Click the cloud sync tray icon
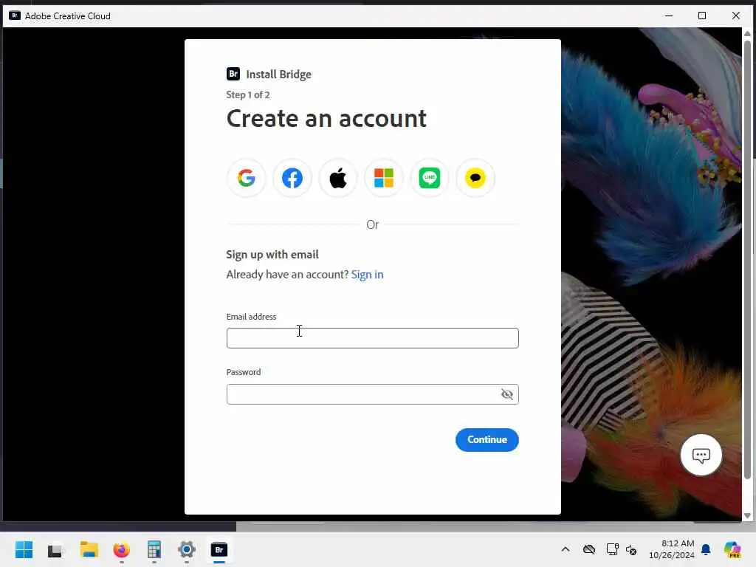 pos(588,549)
